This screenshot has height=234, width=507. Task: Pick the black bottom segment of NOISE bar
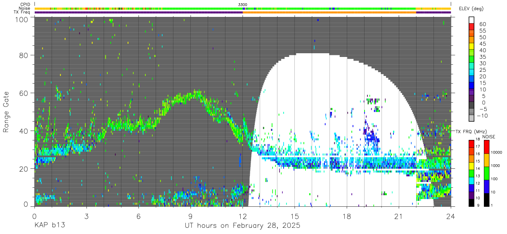pyautogui.click(x=487, y=200)
